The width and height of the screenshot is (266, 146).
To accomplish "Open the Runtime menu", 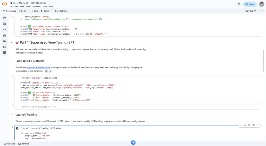I will tap(37, 6).
